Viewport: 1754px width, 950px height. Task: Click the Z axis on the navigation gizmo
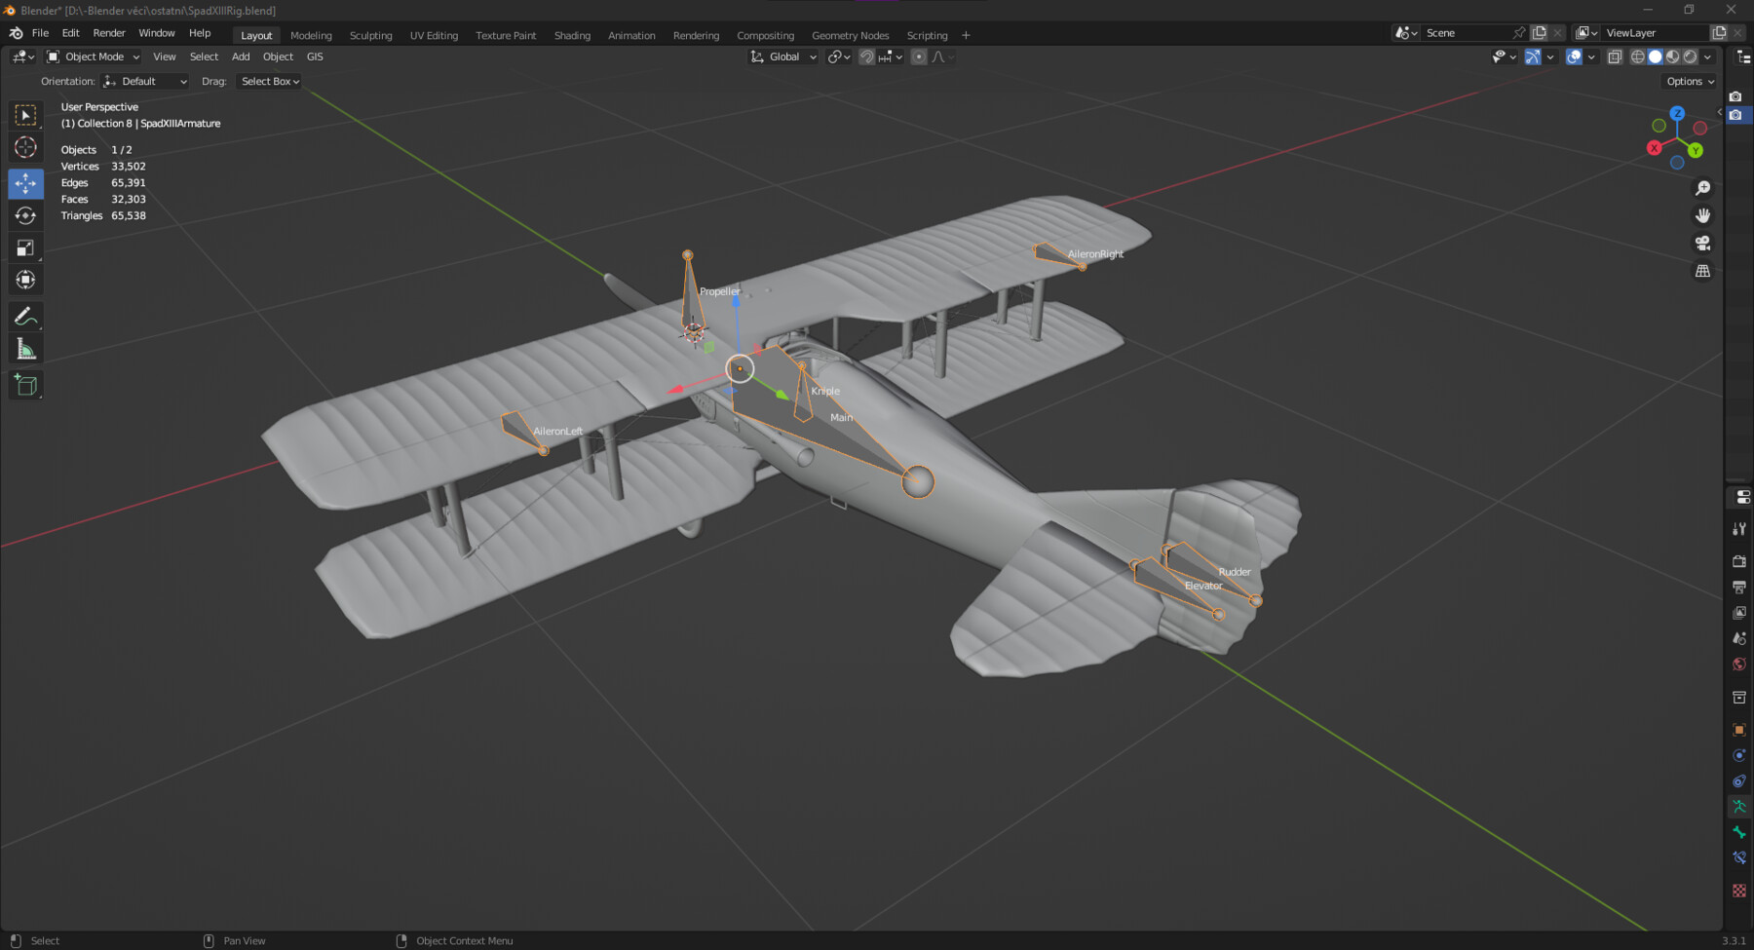point(1678,114)
